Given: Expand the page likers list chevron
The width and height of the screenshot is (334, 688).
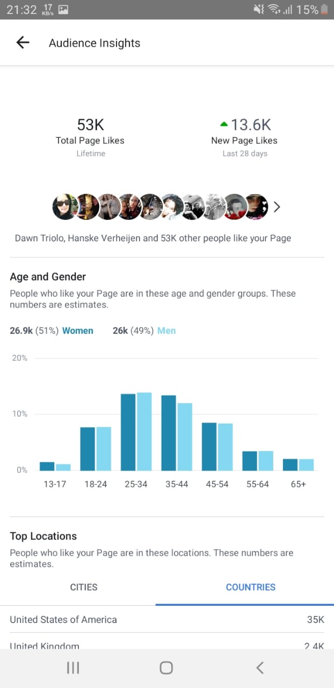Looking at the screenshot, I should pyautogui.click(x=277, y=207).
